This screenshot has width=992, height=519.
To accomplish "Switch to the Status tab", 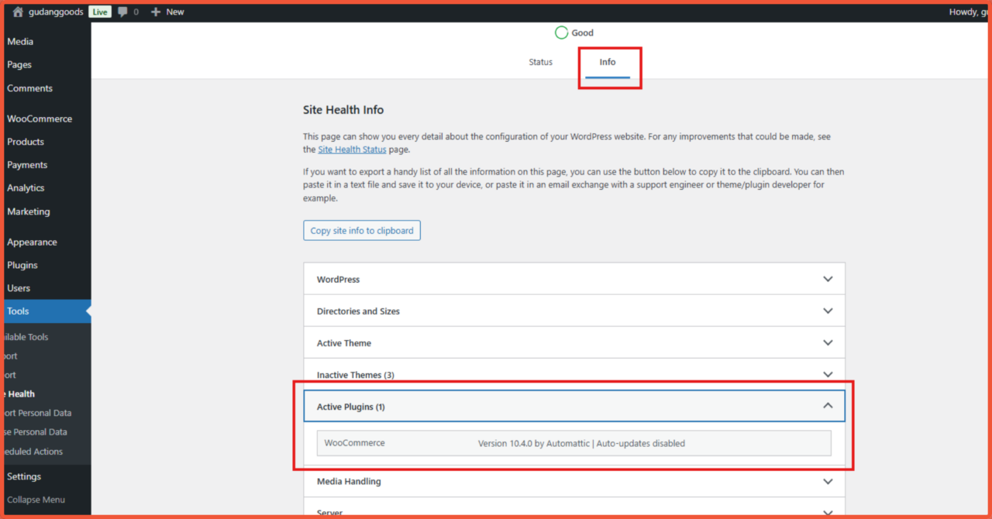I will [540, 62].
